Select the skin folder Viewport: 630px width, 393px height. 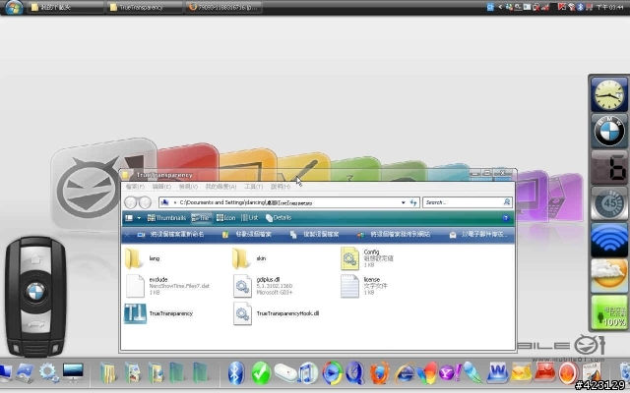249,258
